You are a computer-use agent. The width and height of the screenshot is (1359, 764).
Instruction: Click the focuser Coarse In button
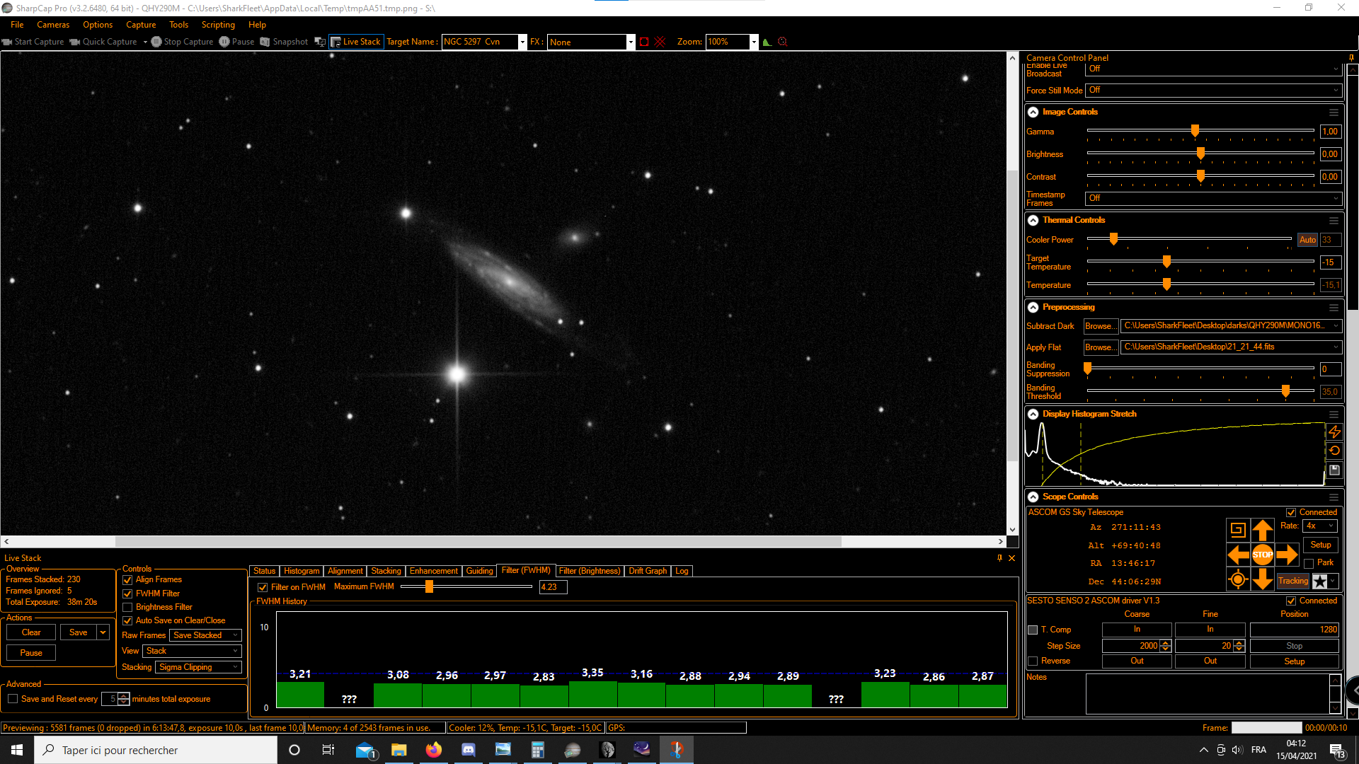[1137, 630]
